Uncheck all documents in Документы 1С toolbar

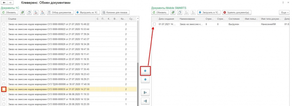29,13
